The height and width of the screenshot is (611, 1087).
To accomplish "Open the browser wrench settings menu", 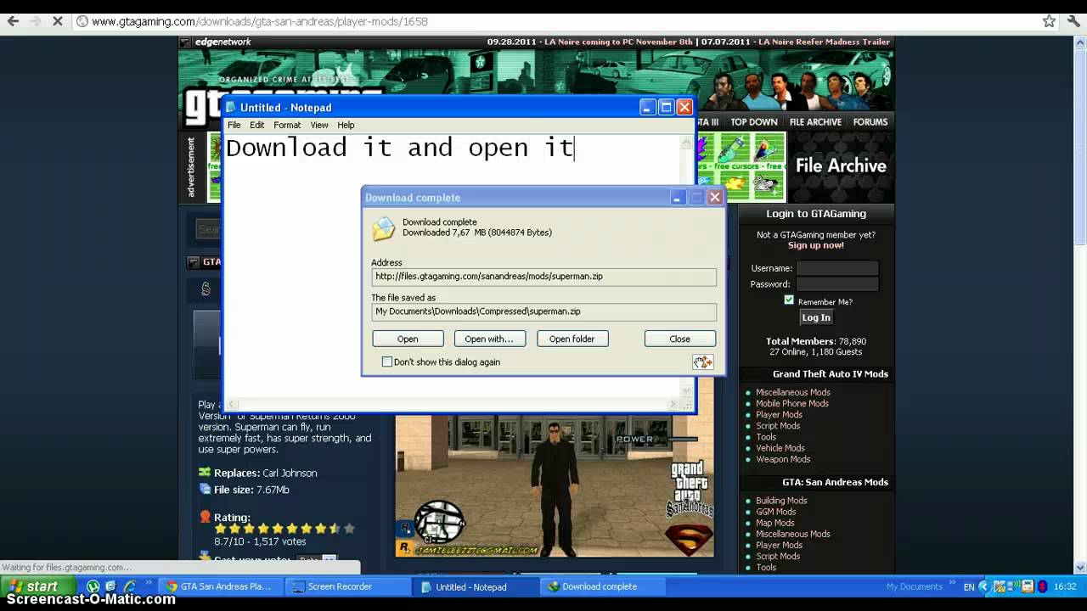I will point(1073,21).
